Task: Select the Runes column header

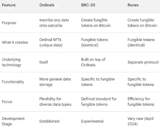Action: point(133,5)
